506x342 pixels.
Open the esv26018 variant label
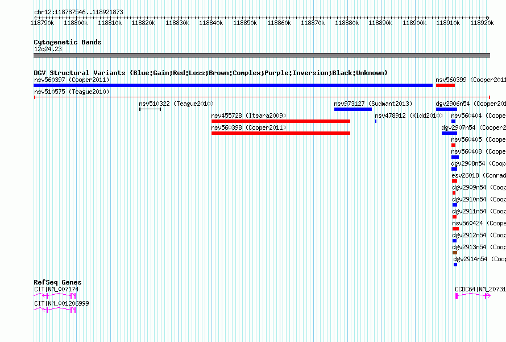click(x=479, y=175)
